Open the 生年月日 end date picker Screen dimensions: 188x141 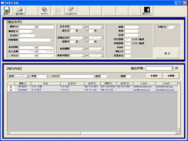pos(102,27)
